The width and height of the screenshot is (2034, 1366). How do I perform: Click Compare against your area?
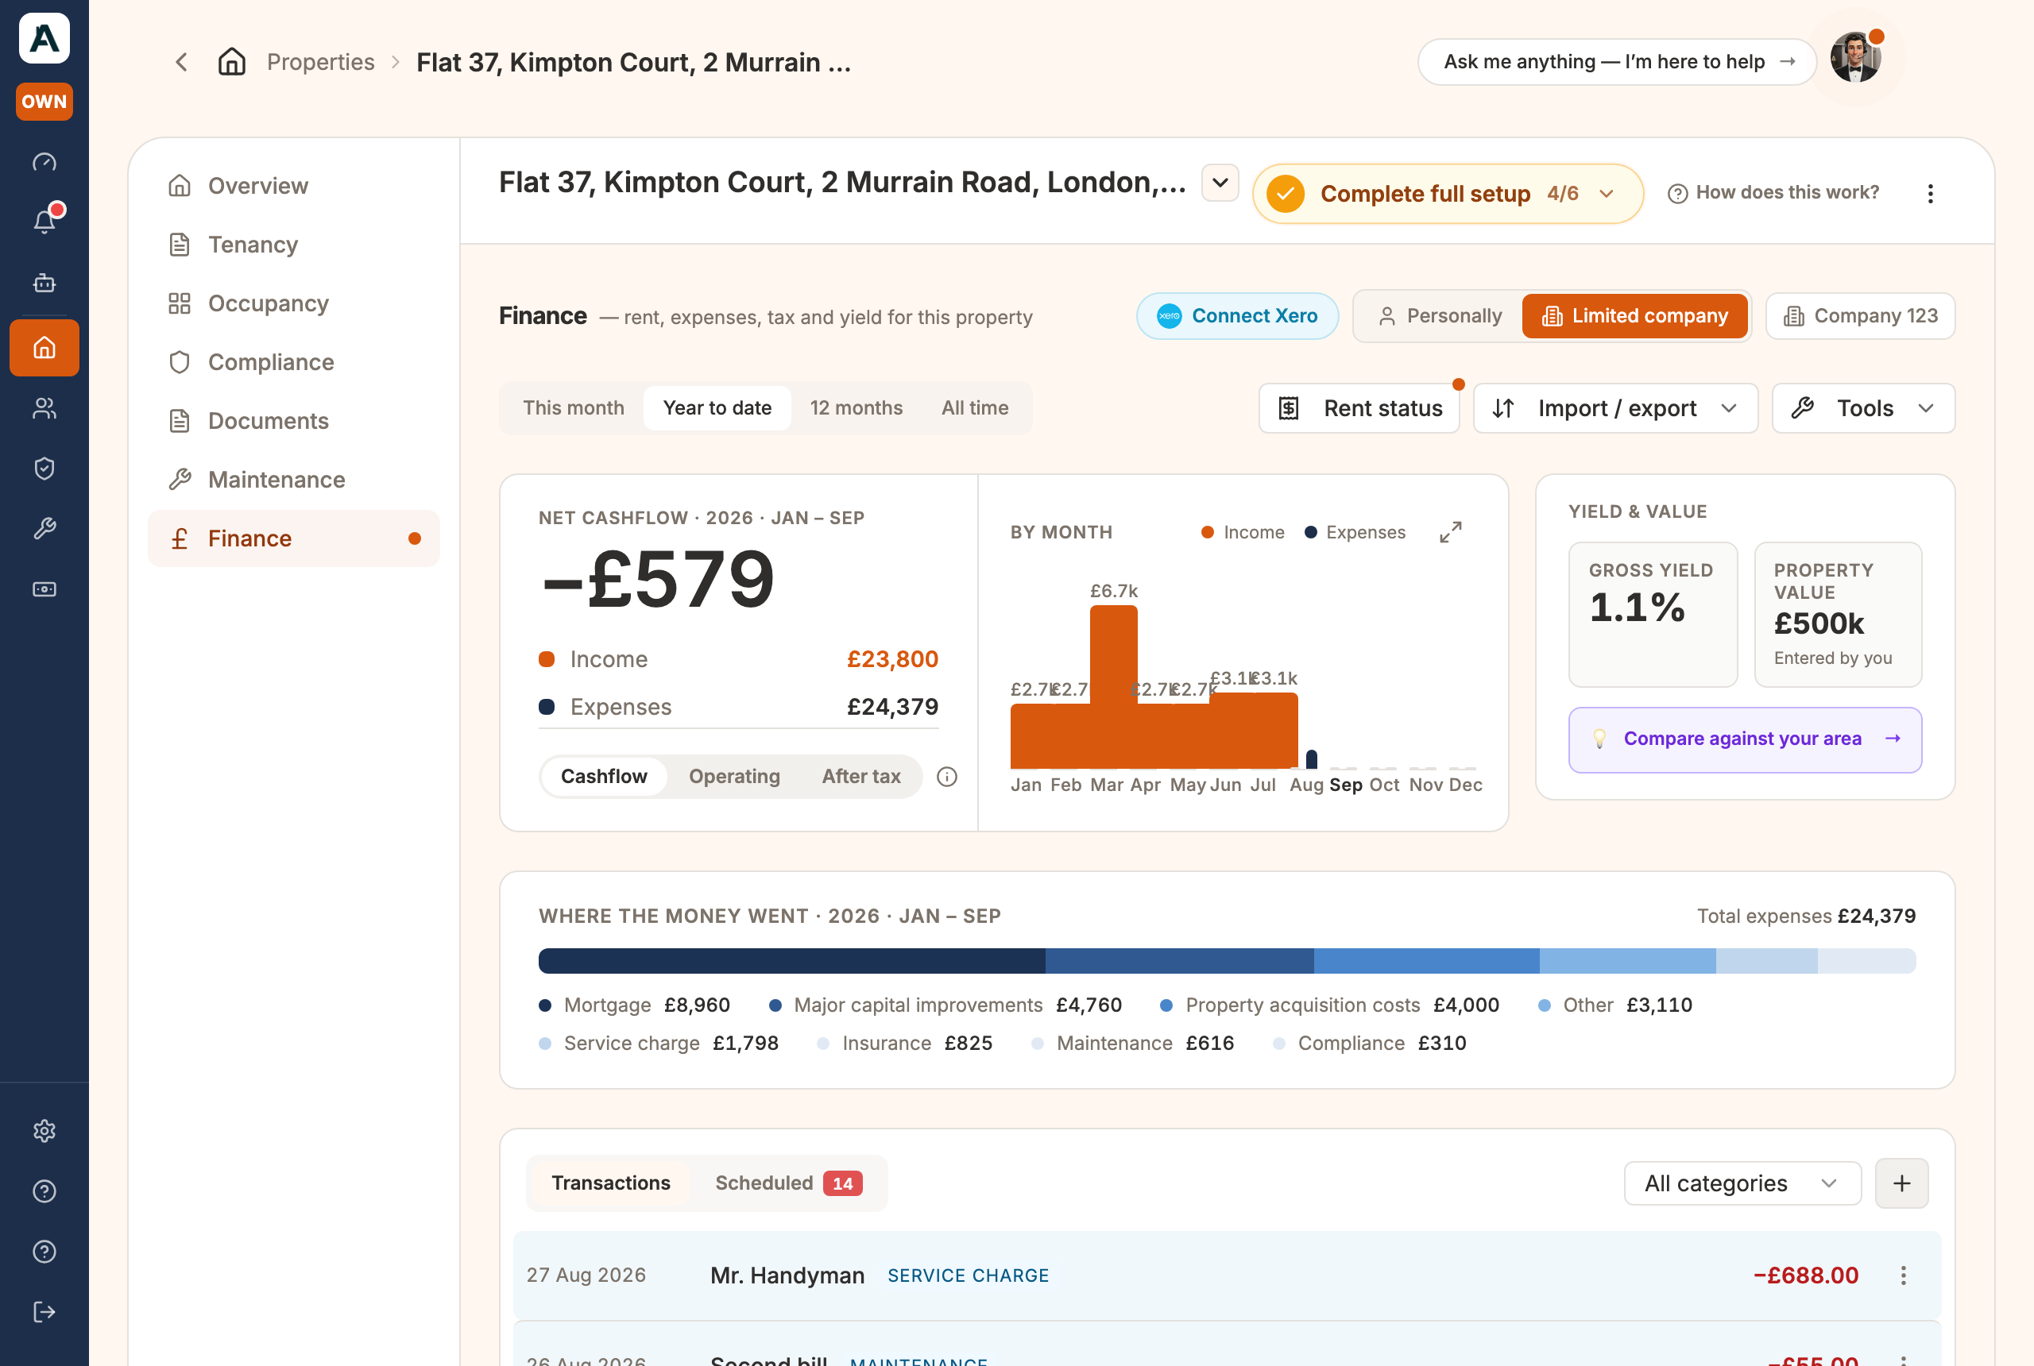pos(1746,739)
